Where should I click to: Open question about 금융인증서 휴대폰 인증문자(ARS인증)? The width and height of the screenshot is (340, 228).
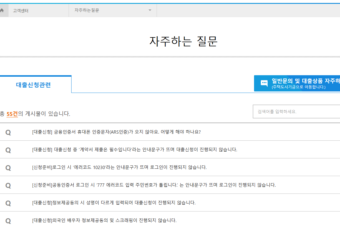click(117, 132)
